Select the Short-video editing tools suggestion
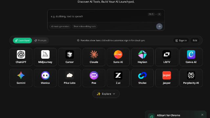Screen dimensions: 210x118 pyautogui.click(x=85, y=26)
